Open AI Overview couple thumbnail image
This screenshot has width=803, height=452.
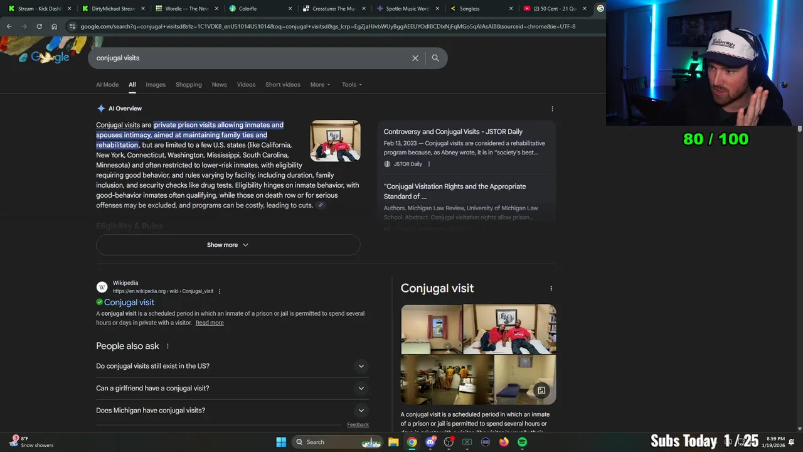[x=336, y=141]
